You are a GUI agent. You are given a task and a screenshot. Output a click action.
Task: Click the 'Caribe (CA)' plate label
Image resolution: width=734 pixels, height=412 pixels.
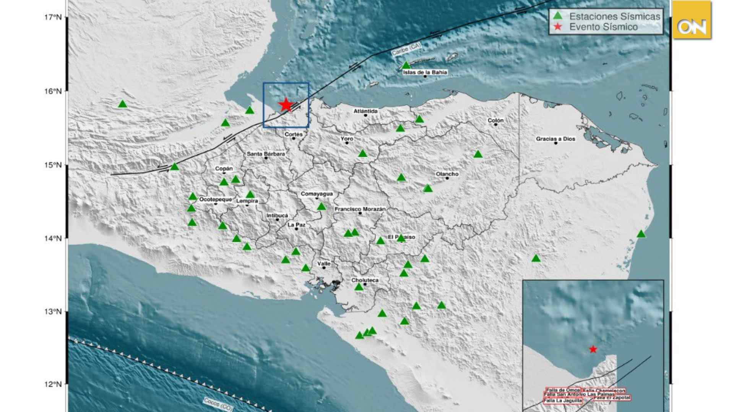point(407,49)
